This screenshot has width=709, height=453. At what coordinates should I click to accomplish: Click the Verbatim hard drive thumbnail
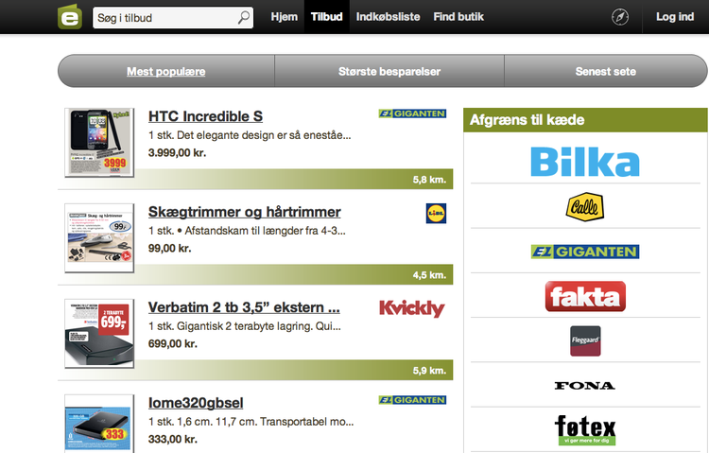click(99, 333)
